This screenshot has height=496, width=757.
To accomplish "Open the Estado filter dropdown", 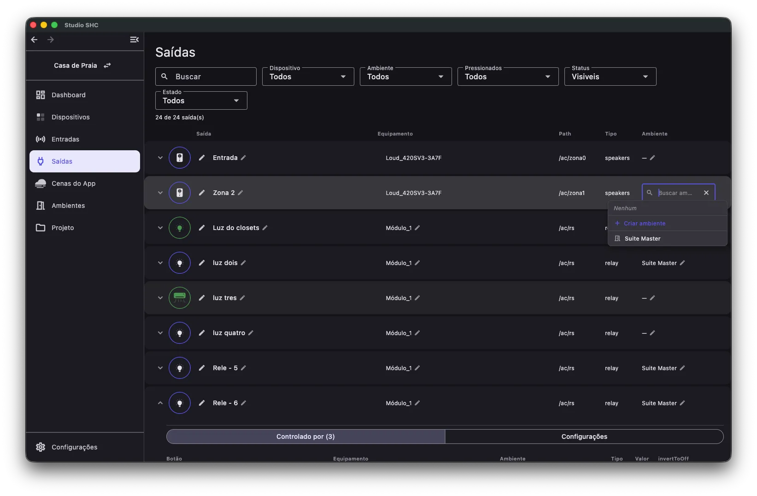I will [201, 100].
